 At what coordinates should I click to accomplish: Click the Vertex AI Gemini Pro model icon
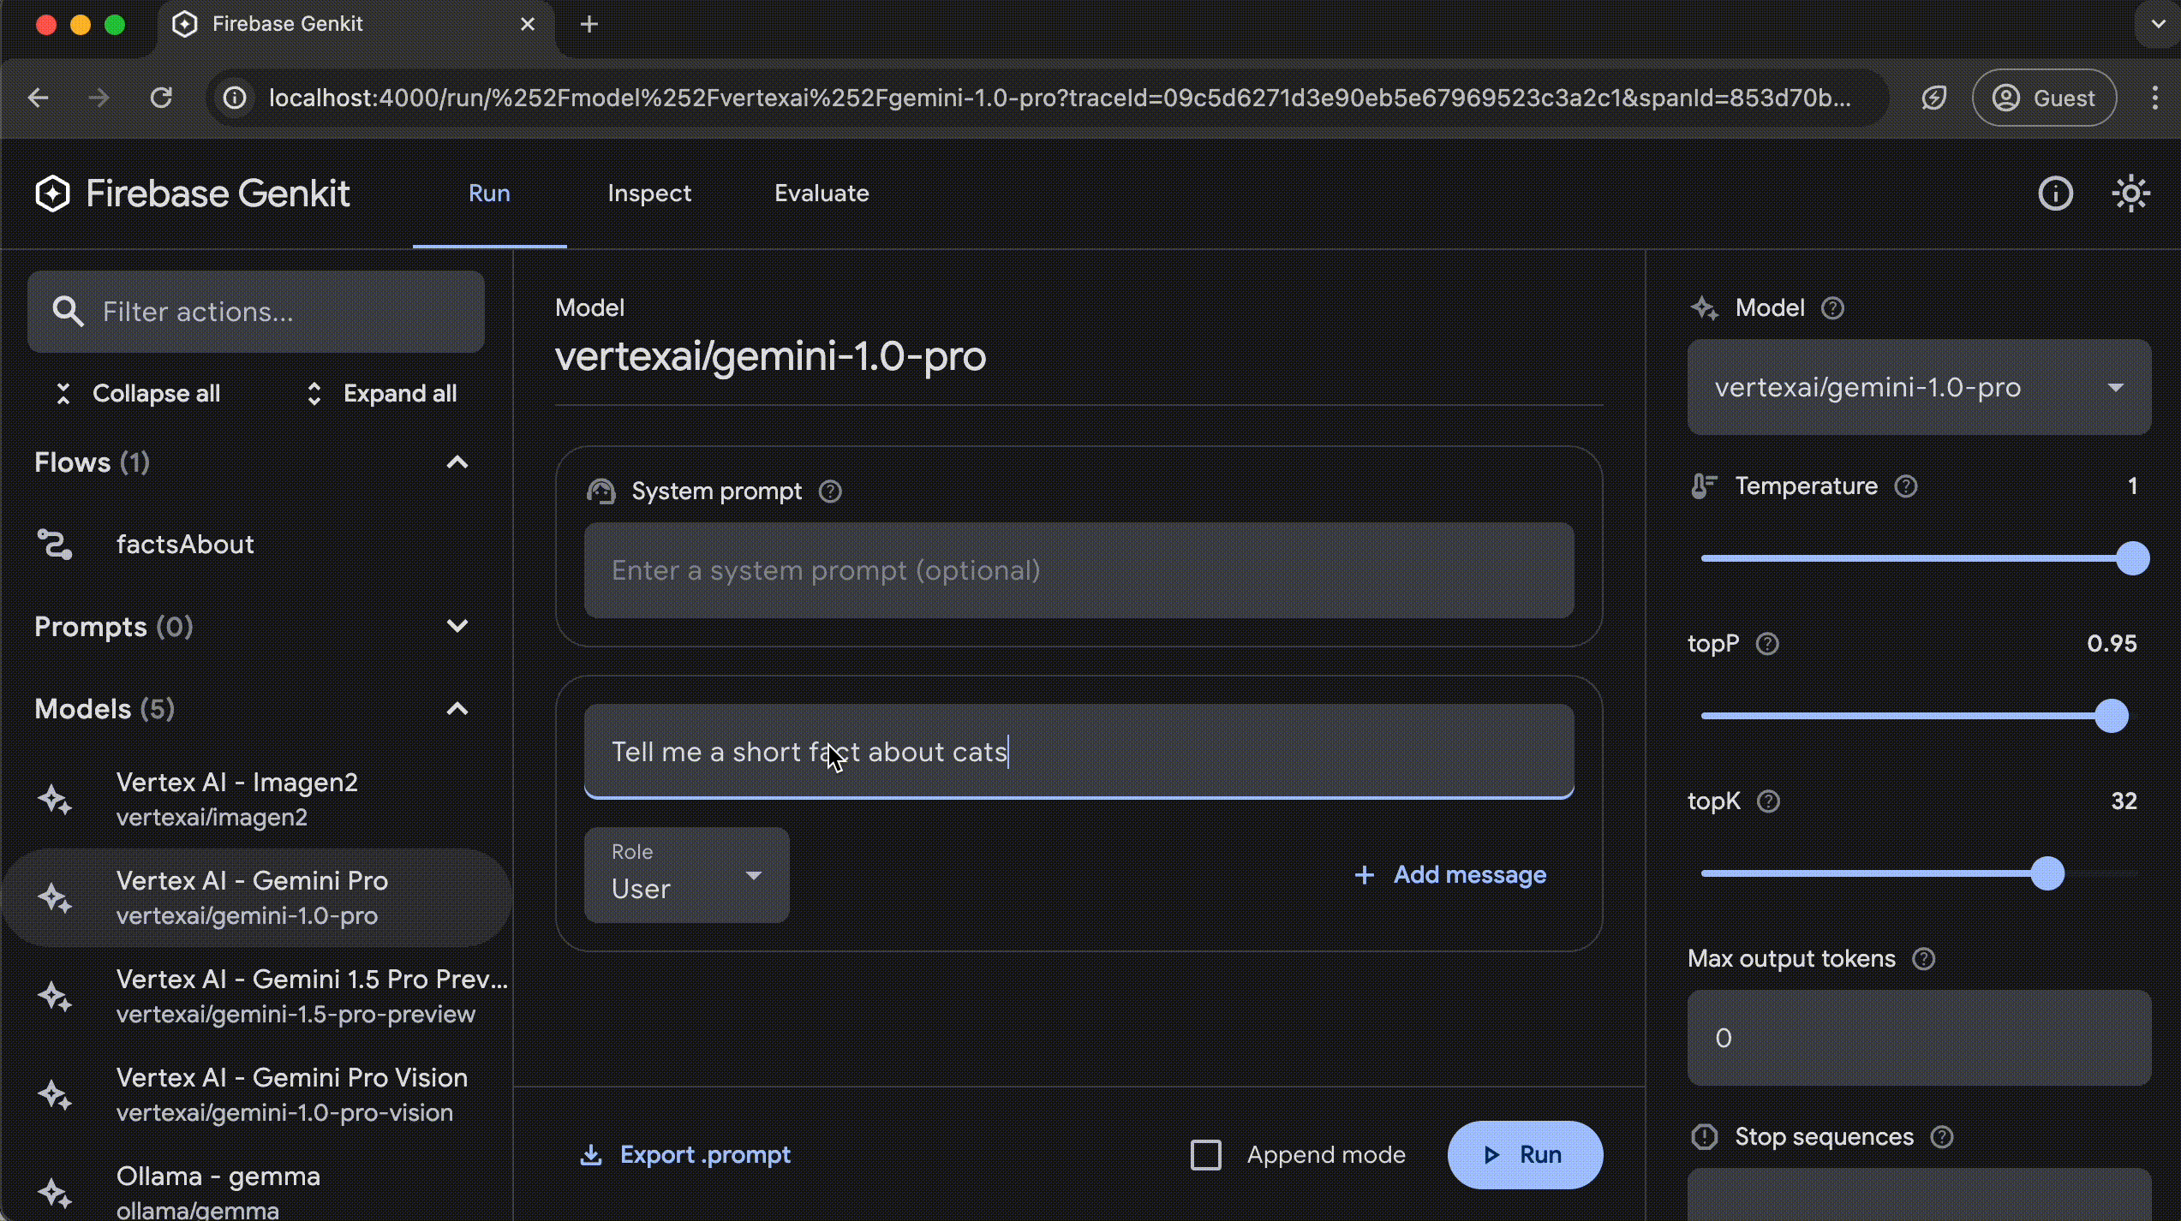click(x=54, y=897)
